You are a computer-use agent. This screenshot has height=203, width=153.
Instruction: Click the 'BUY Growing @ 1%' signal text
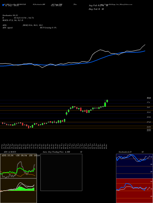click(x=48, y=28)
